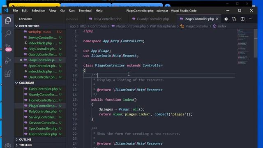
Task: Click PHP Intelephense breadcrumb segment
Action: pos(163,26)
